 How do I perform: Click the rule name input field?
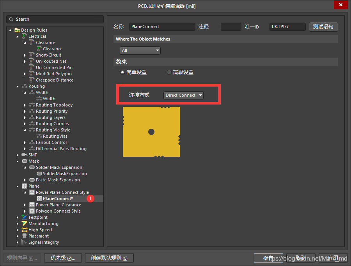[x=162, y=27]
